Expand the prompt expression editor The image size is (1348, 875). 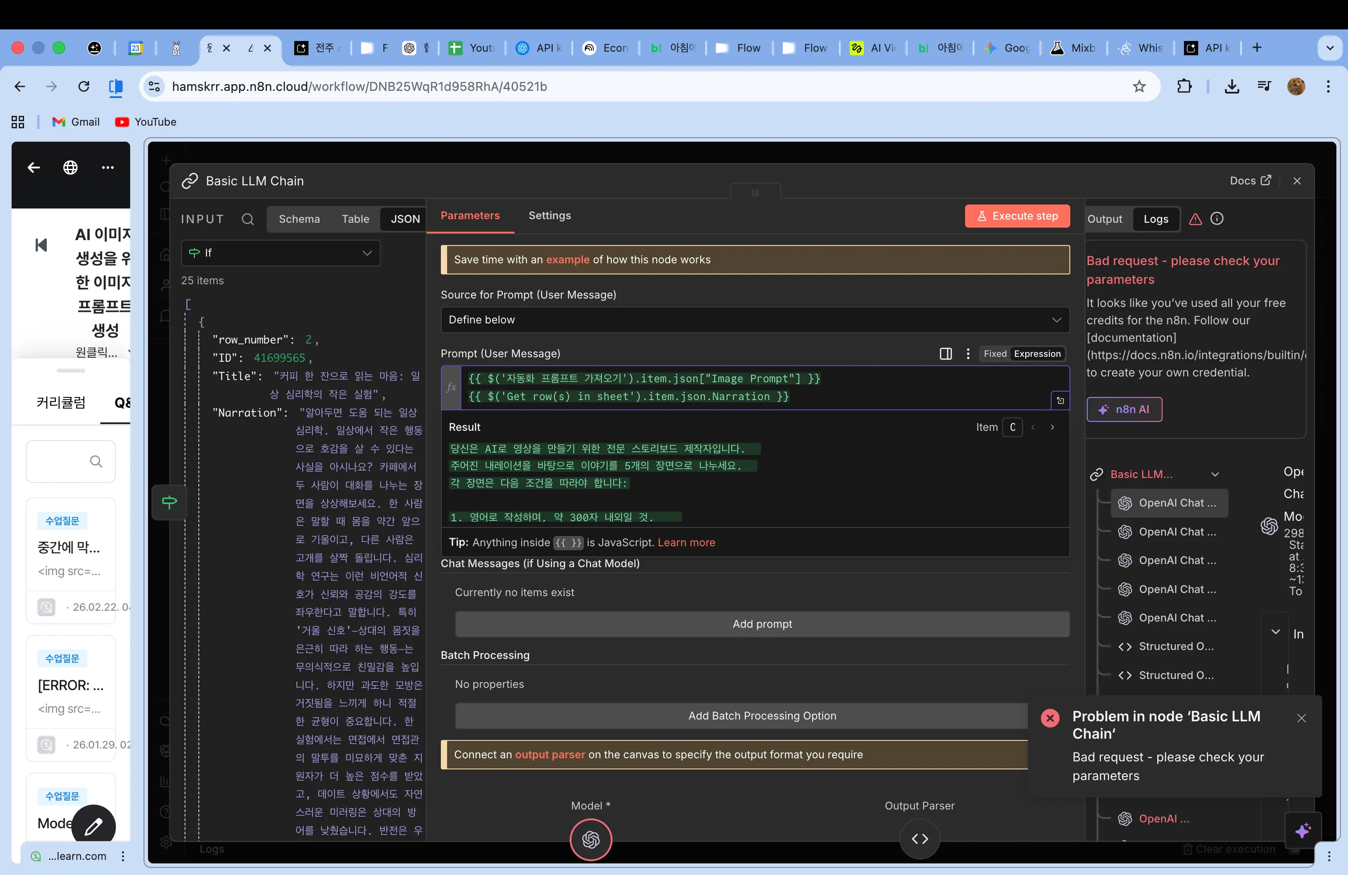[1060, 401]
